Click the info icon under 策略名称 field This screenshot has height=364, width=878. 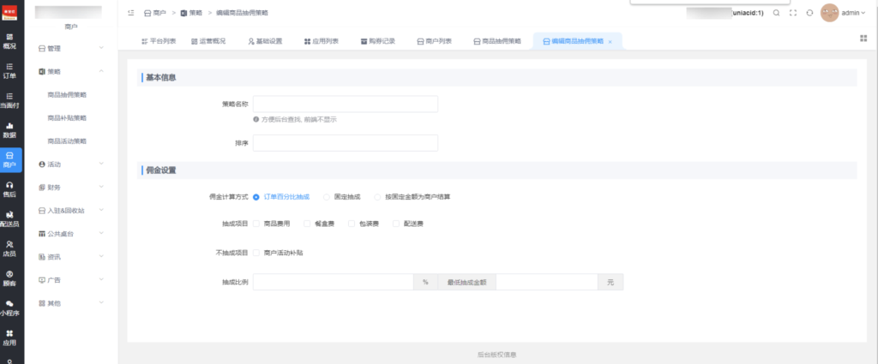[x=256, y=119]
